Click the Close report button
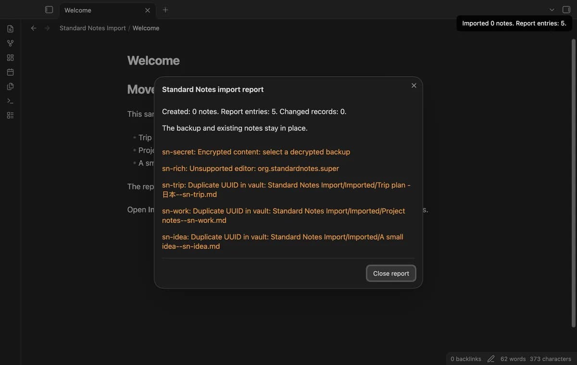 coord(391,273)
